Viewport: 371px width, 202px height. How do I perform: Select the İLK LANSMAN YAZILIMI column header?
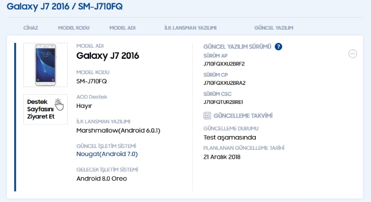[x=190, y=28]
